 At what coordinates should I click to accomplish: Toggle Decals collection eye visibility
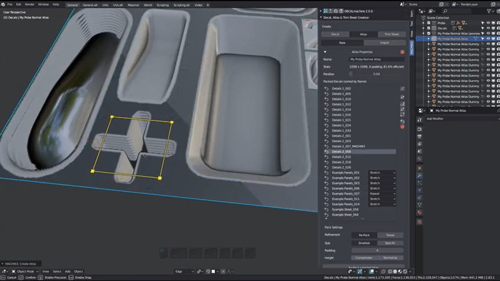click(488, 28)
